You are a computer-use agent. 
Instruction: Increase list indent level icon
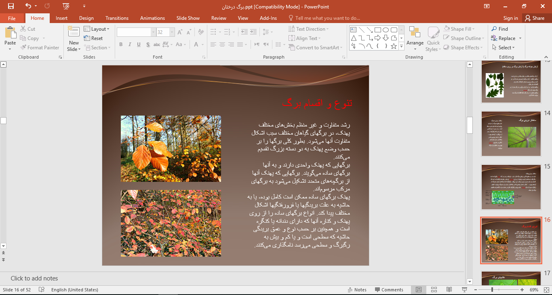pos(254,32)
